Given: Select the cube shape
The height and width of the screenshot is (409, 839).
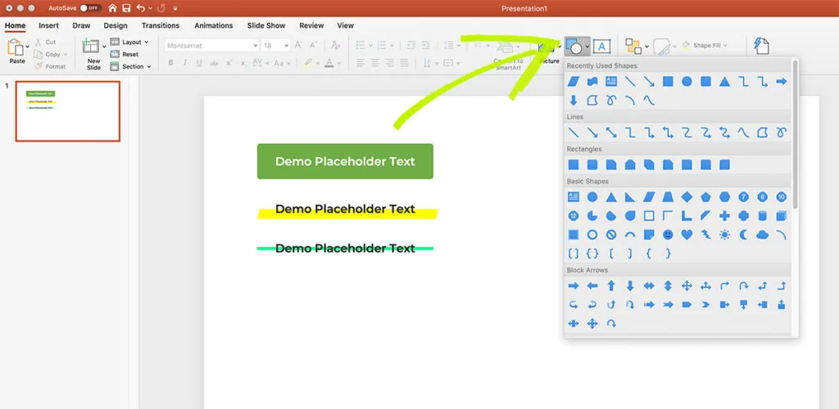Looking at the screenshot, I should click(781, 216).
